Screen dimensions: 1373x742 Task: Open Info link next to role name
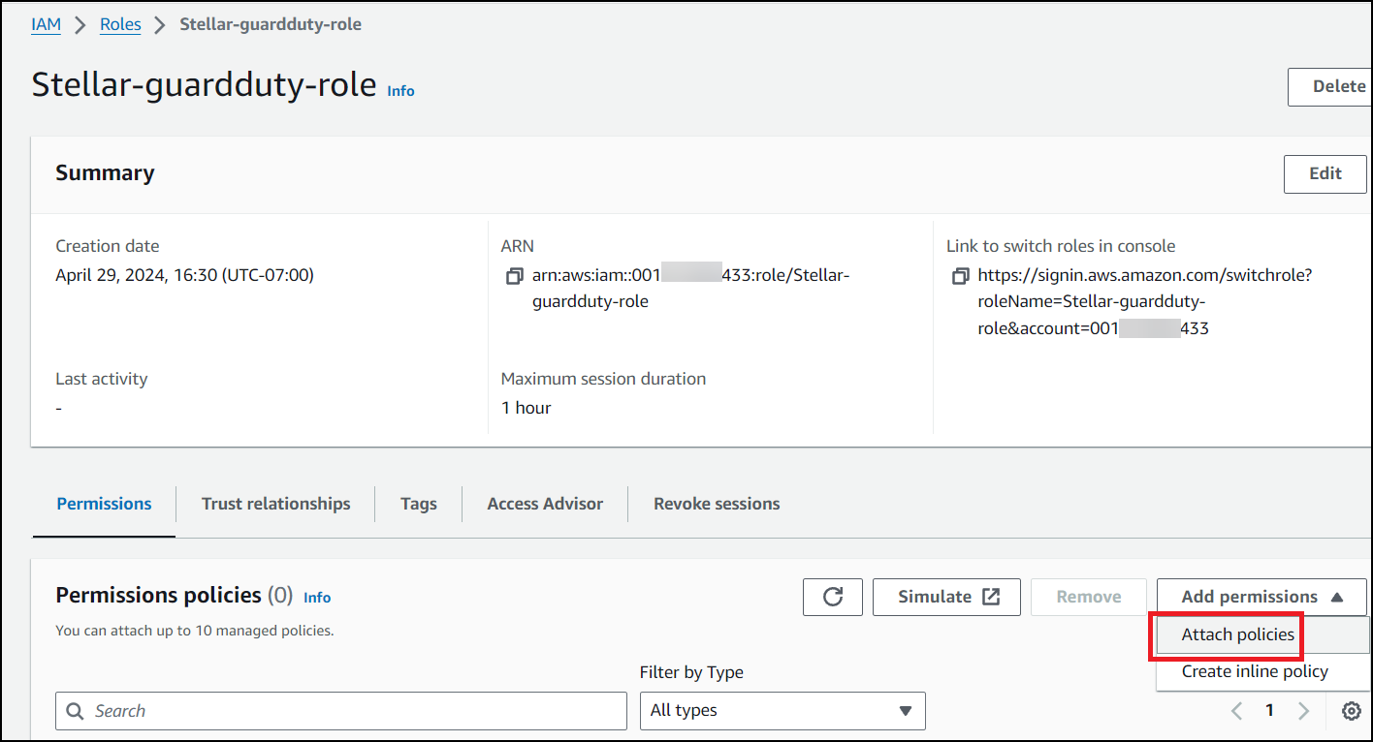pos(400,91)
